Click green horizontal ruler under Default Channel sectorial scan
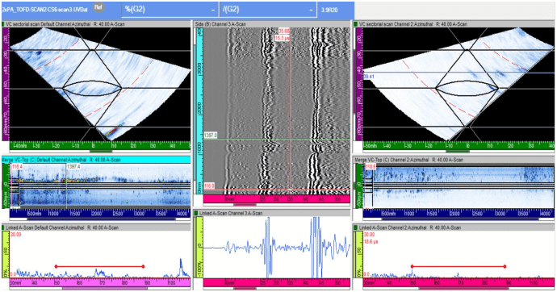 [x=100, y=146]
